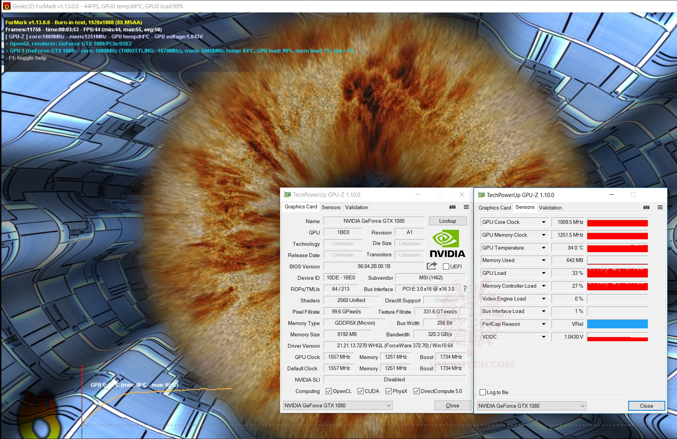Click the GPU Temperature red graph
Viewport: 677px width, 439px height.
[x=617, y=248]
